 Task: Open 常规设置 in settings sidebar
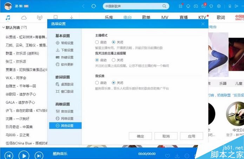[65, 43]
